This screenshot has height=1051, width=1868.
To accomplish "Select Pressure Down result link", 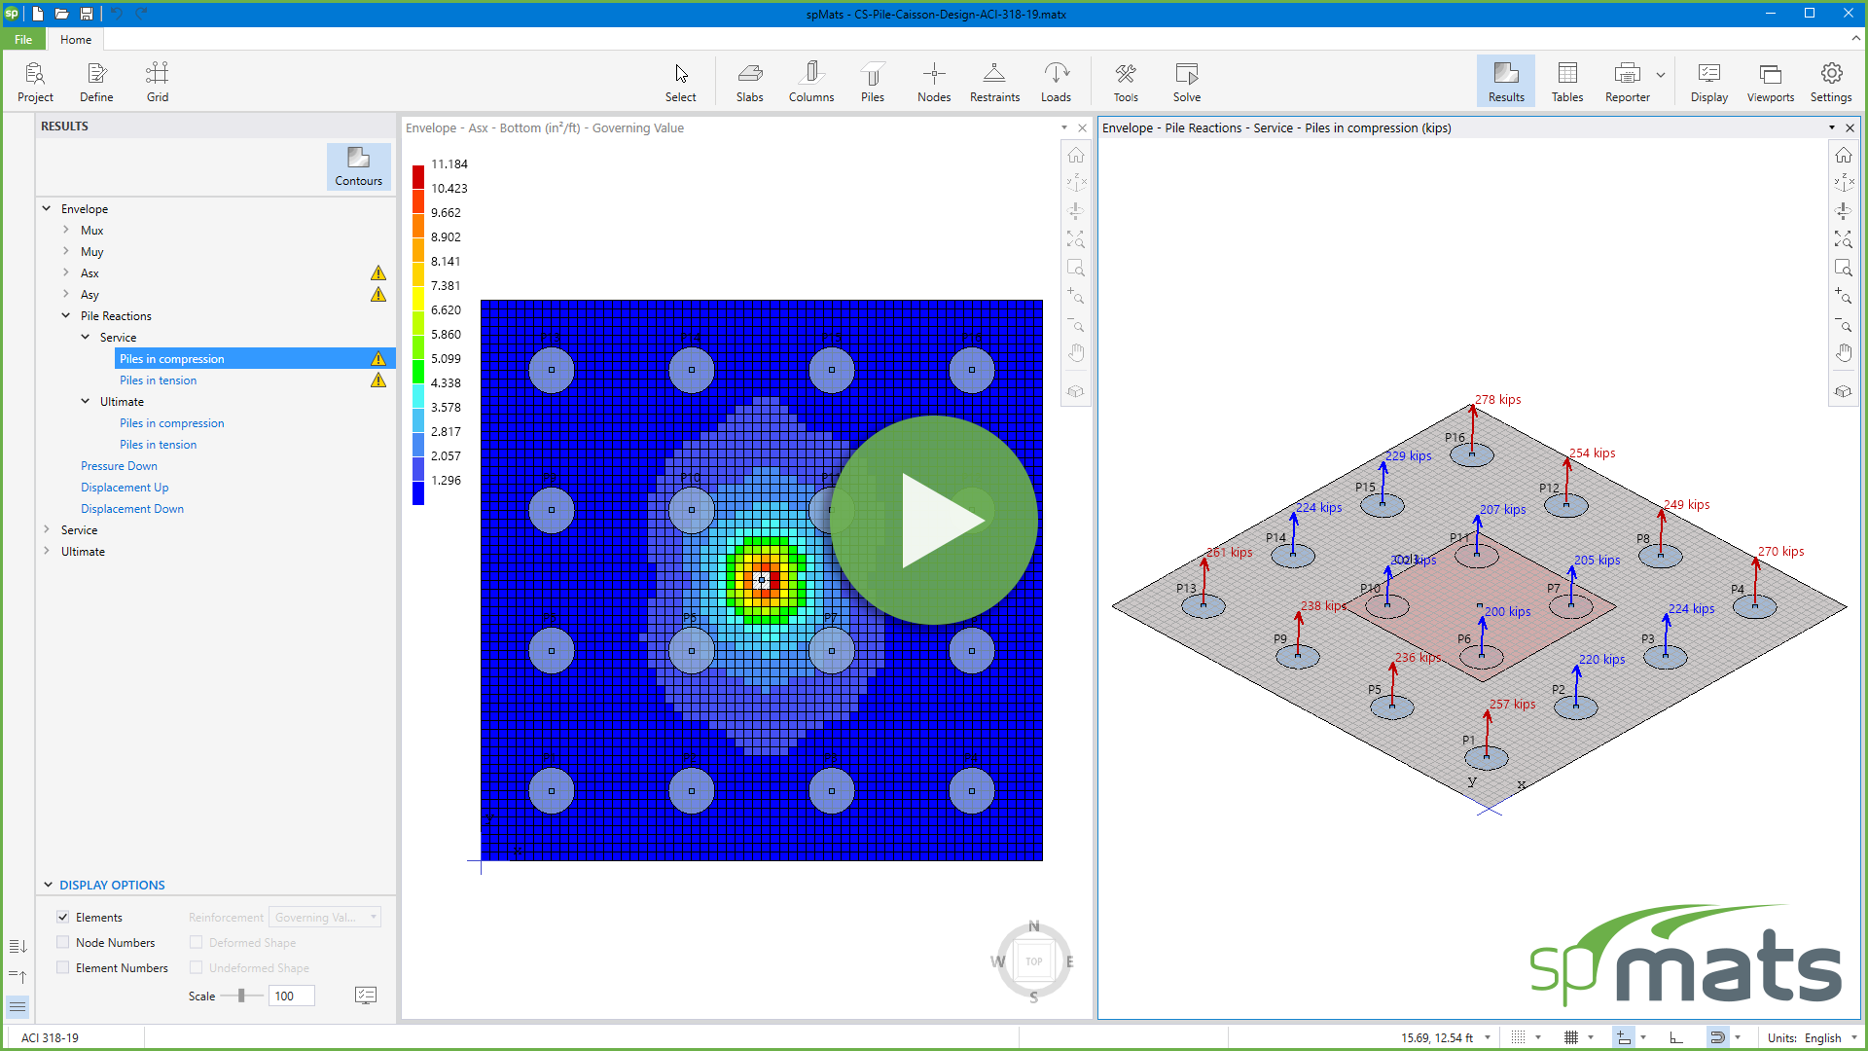I will point(119,466).
